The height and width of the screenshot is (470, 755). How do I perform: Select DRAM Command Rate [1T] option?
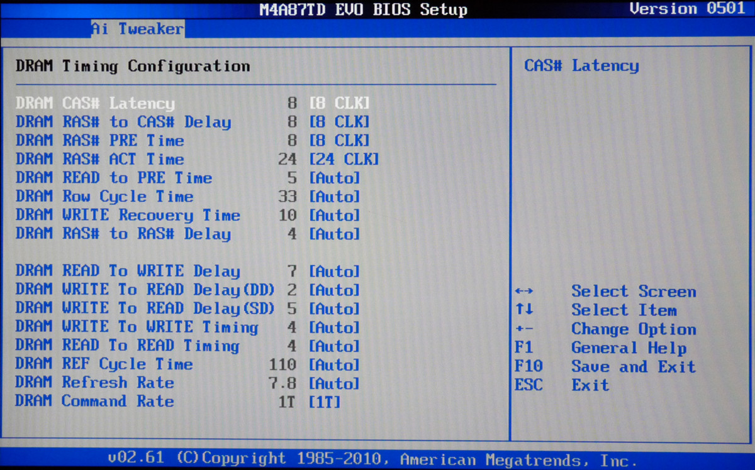(x=325, y=402)
